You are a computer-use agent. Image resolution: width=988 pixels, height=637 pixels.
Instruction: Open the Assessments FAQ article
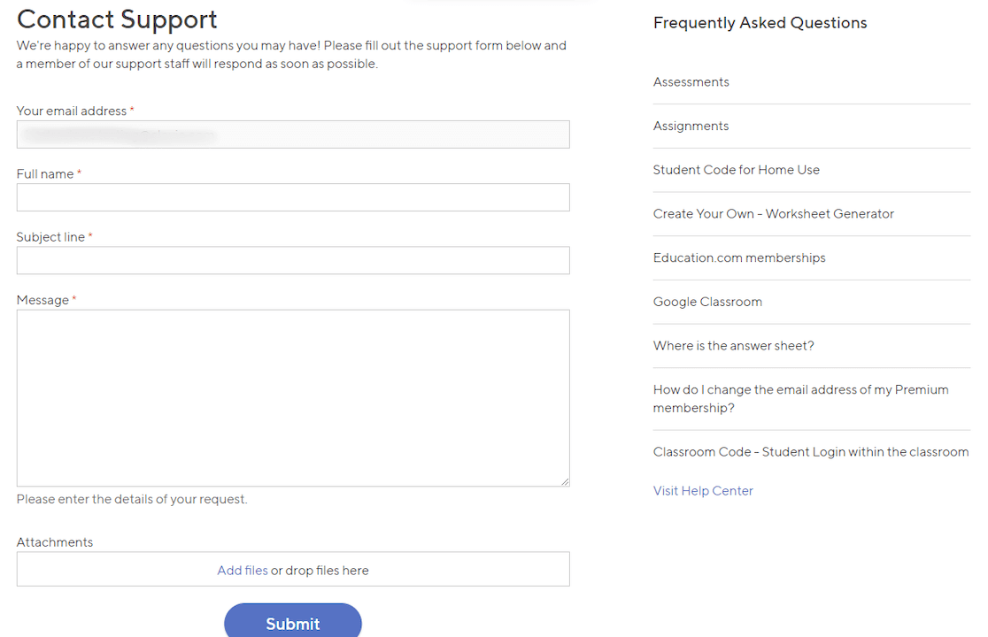(691, 81)
